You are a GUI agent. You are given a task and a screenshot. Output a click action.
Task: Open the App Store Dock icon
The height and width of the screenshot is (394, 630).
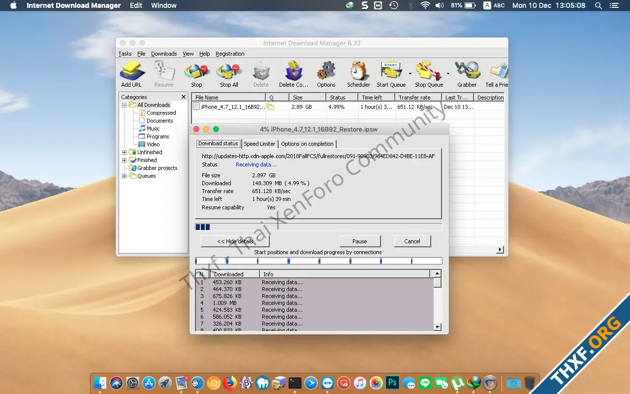point(149,383)
